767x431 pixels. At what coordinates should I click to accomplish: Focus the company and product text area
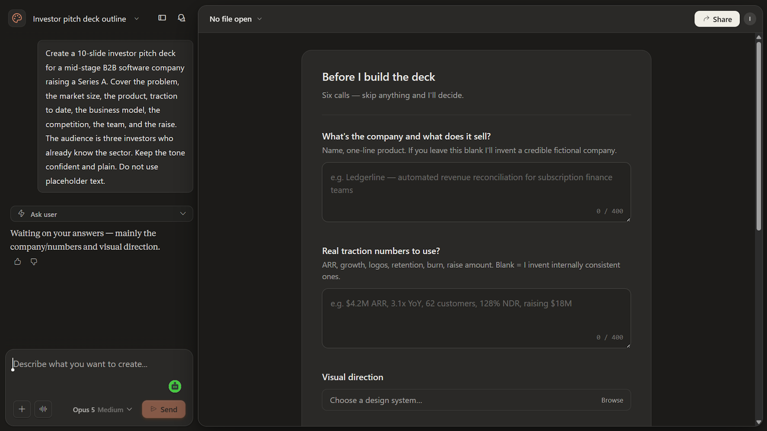(x=476, y=192)
